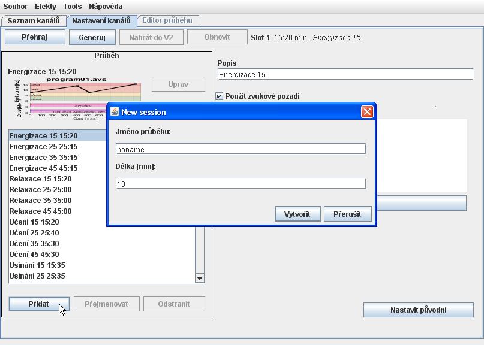Screen dimensions: 484x345
Task: Close the New session dialog
Action: [x=367, y=112]
